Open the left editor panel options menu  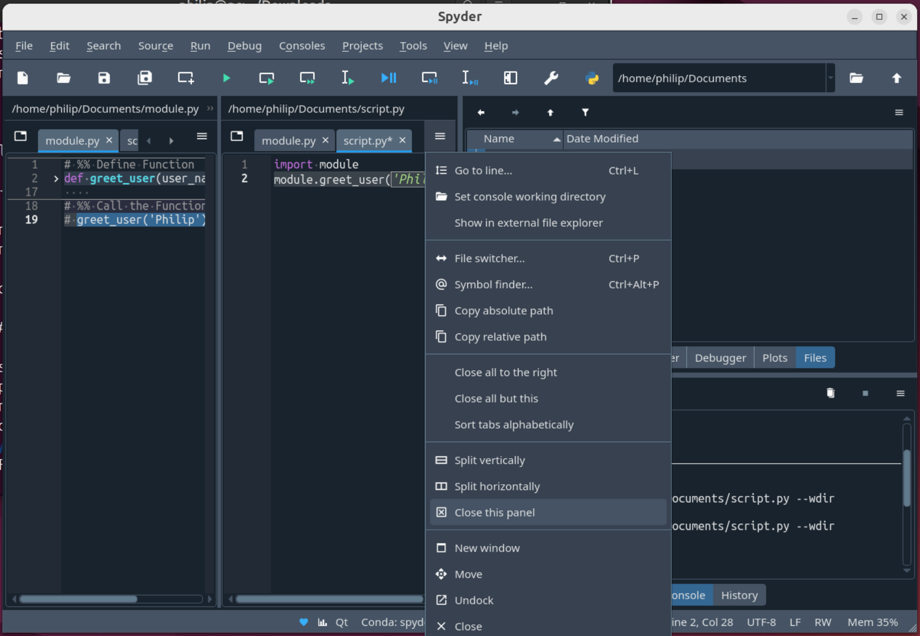pyautogui.click(x=202, y=136)
